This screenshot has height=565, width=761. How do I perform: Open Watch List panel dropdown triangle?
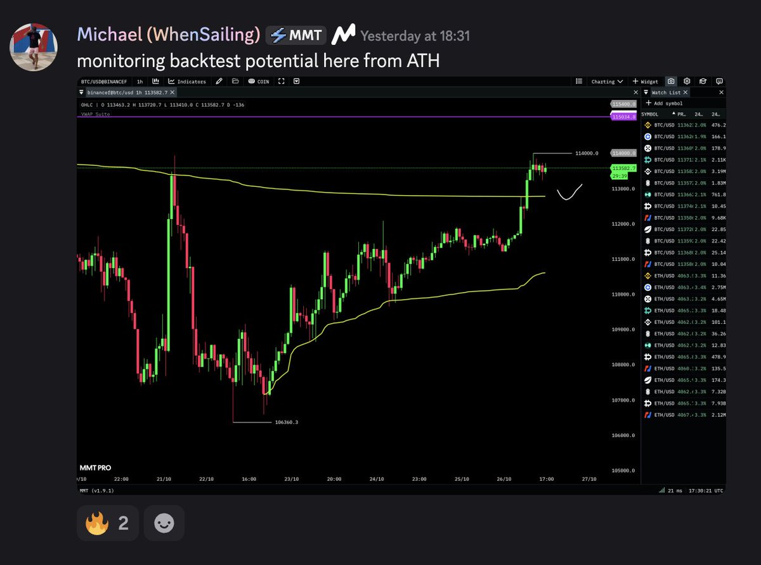(646, 92)
